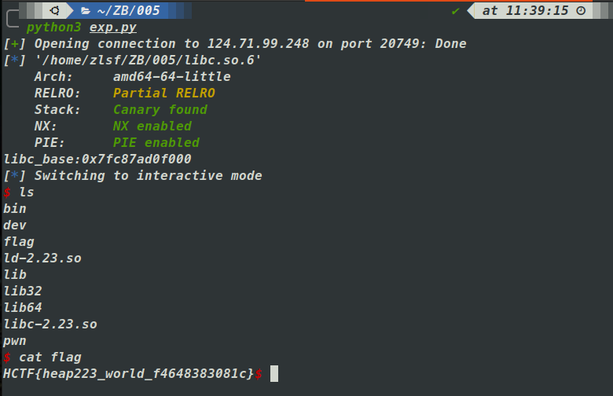Click the red $ prompt before cat flag

tap(7, 357)
